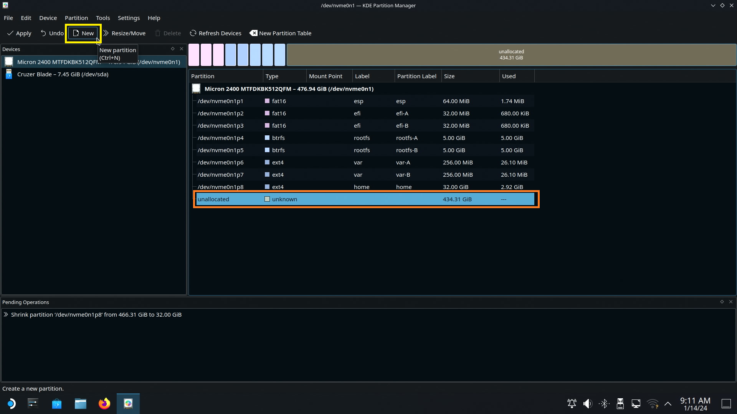Click the Resize/Move toolbar button
The width and height of the screenshot is (737, 414).
pyautogui.click(x=124, y=33)
